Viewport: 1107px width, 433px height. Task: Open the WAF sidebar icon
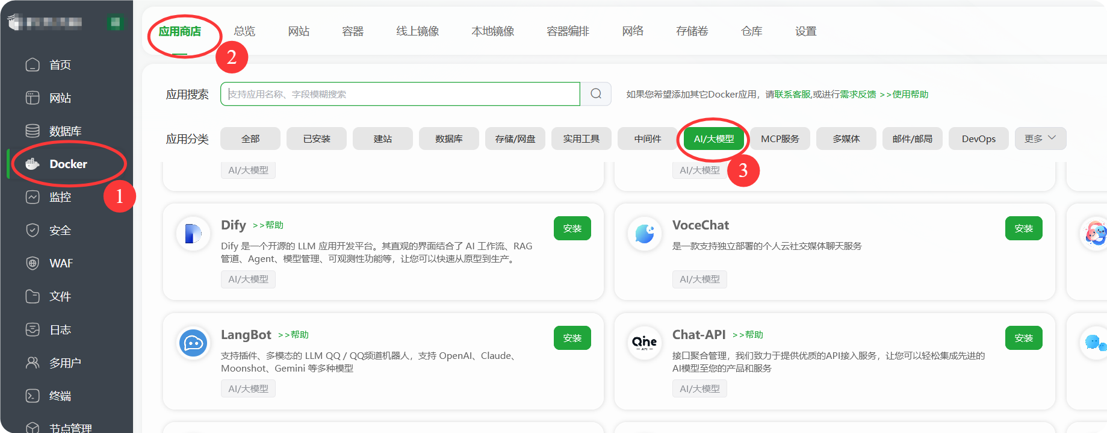tap(33, 263)
